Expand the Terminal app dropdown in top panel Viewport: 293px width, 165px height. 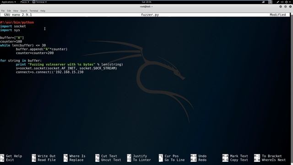[x=39, y=2]
